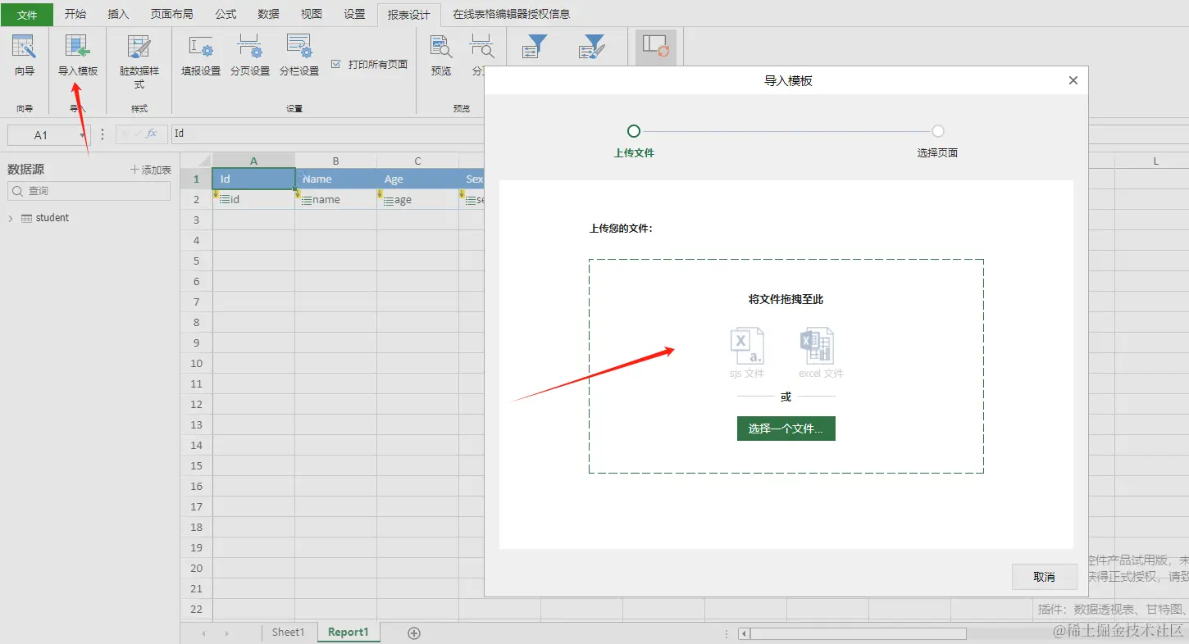Viewport: 1189px width, 644px height.
Task: Select the Report1 sheet tab
Action: [348, 633]
